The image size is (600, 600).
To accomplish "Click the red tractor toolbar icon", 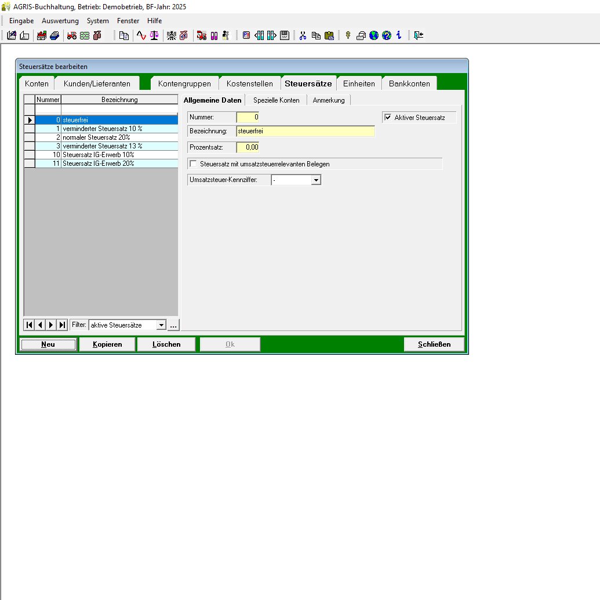I will (72, 35).
